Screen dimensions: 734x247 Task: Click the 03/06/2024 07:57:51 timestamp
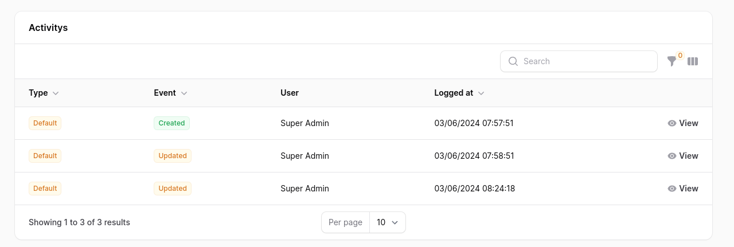[x=474, y=123]
